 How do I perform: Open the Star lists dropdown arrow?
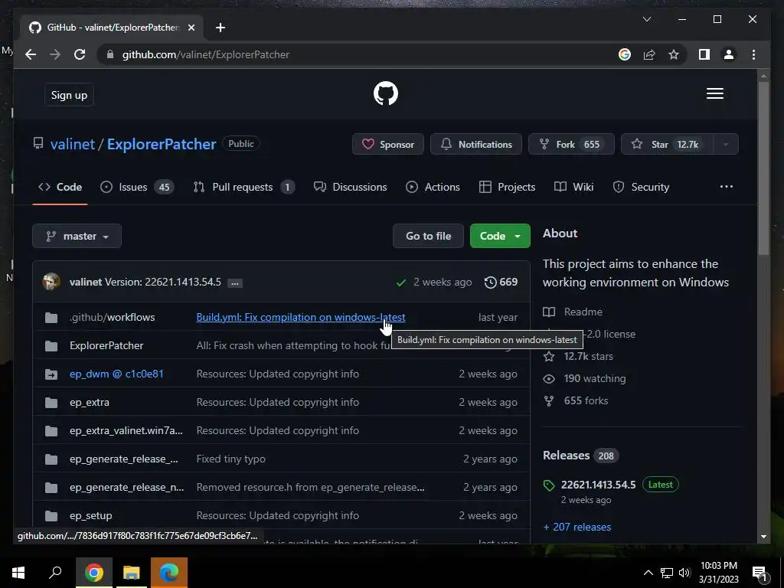[726, 145]
